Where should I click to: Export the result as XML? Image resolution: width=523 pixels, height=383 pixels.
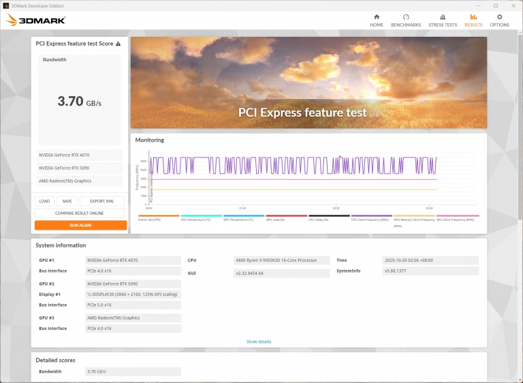[x=102, y=201]
